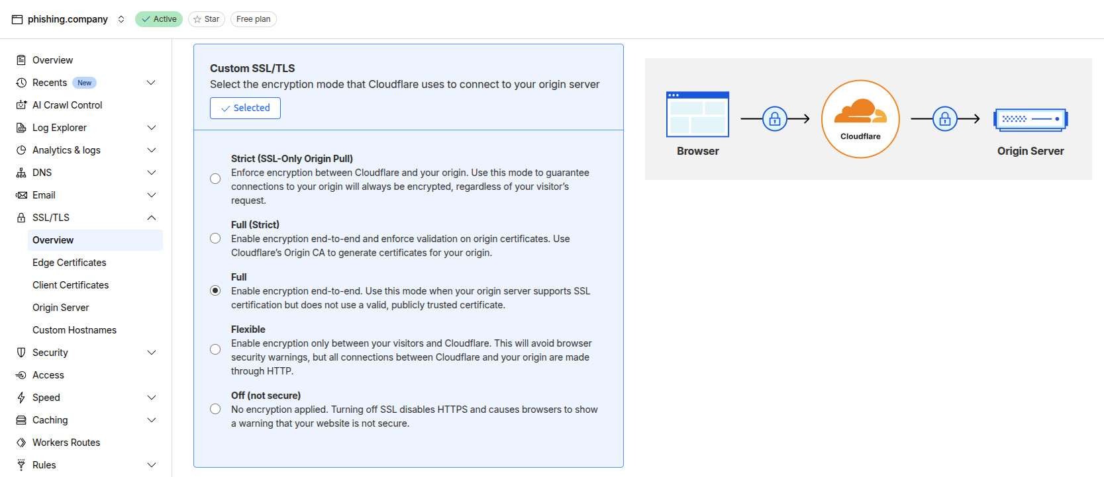Click the New badge beside Recents
Image resolution: width=1104 pixels, height=477 pixels.
click(84, 83)
